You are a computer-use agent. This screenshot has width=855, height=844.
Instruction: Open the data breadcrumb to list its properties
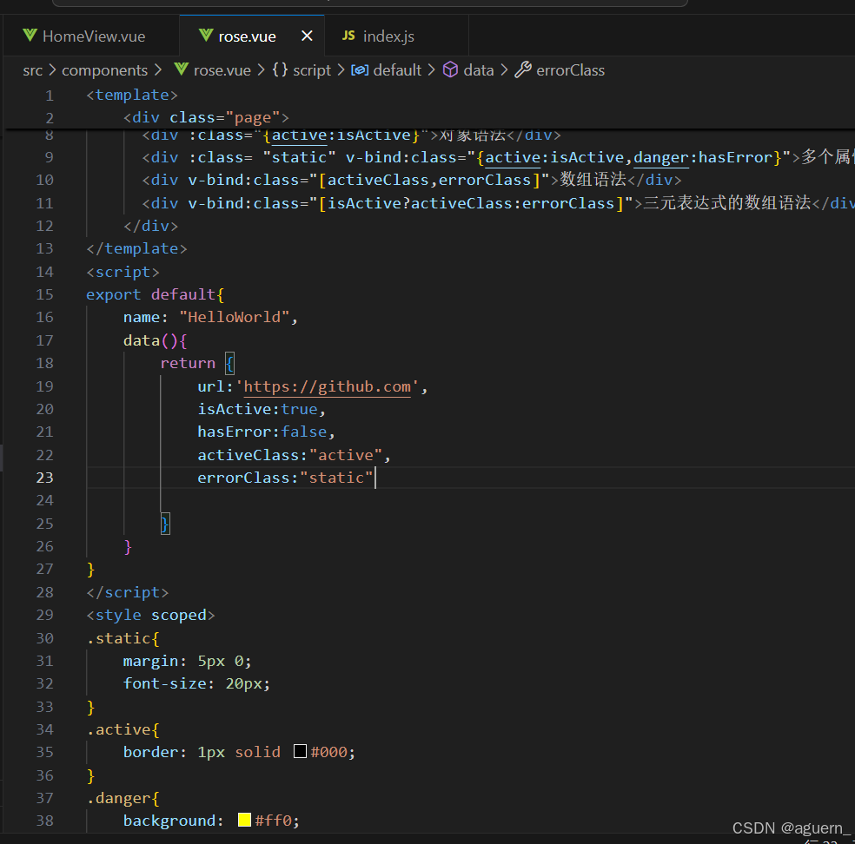point(479,70)
